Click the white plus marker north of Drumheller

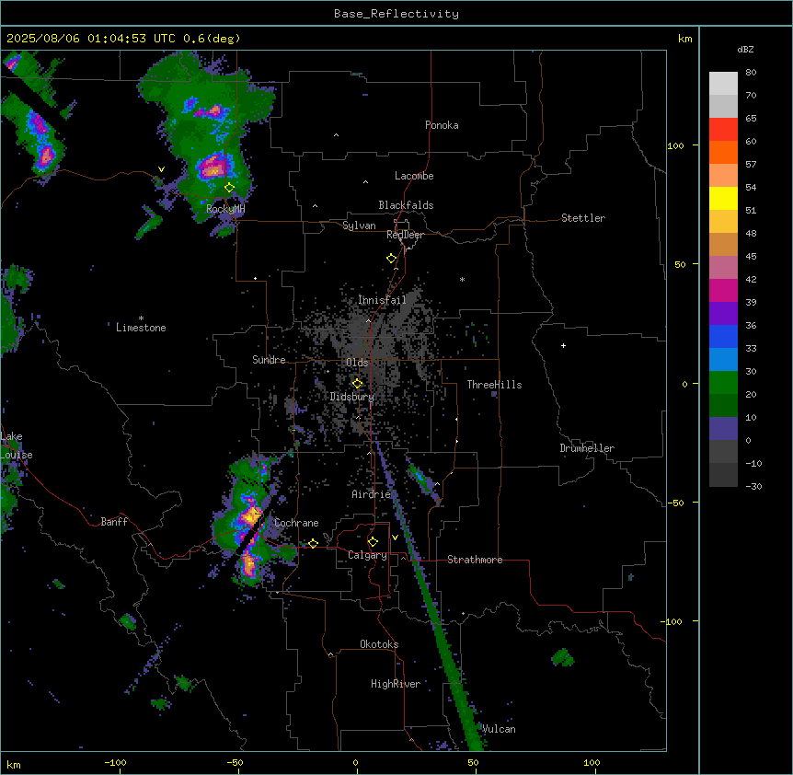pos(563,345)
